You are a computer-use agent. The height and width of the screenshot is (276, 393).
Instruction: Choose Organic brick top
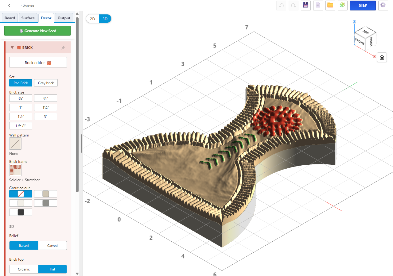click(24, 269)
